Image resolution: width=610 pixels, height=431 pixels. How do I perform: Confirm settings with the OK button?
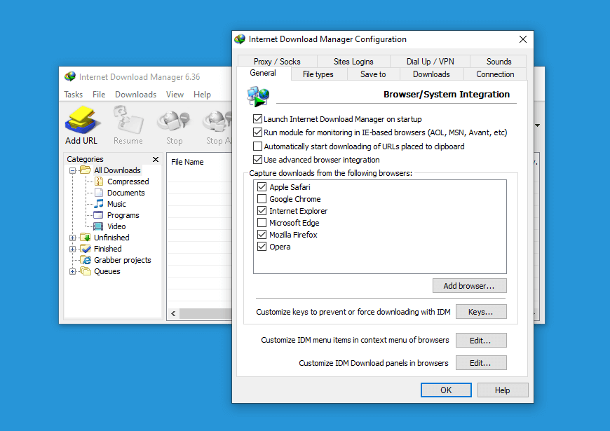[x=446, y=390]
